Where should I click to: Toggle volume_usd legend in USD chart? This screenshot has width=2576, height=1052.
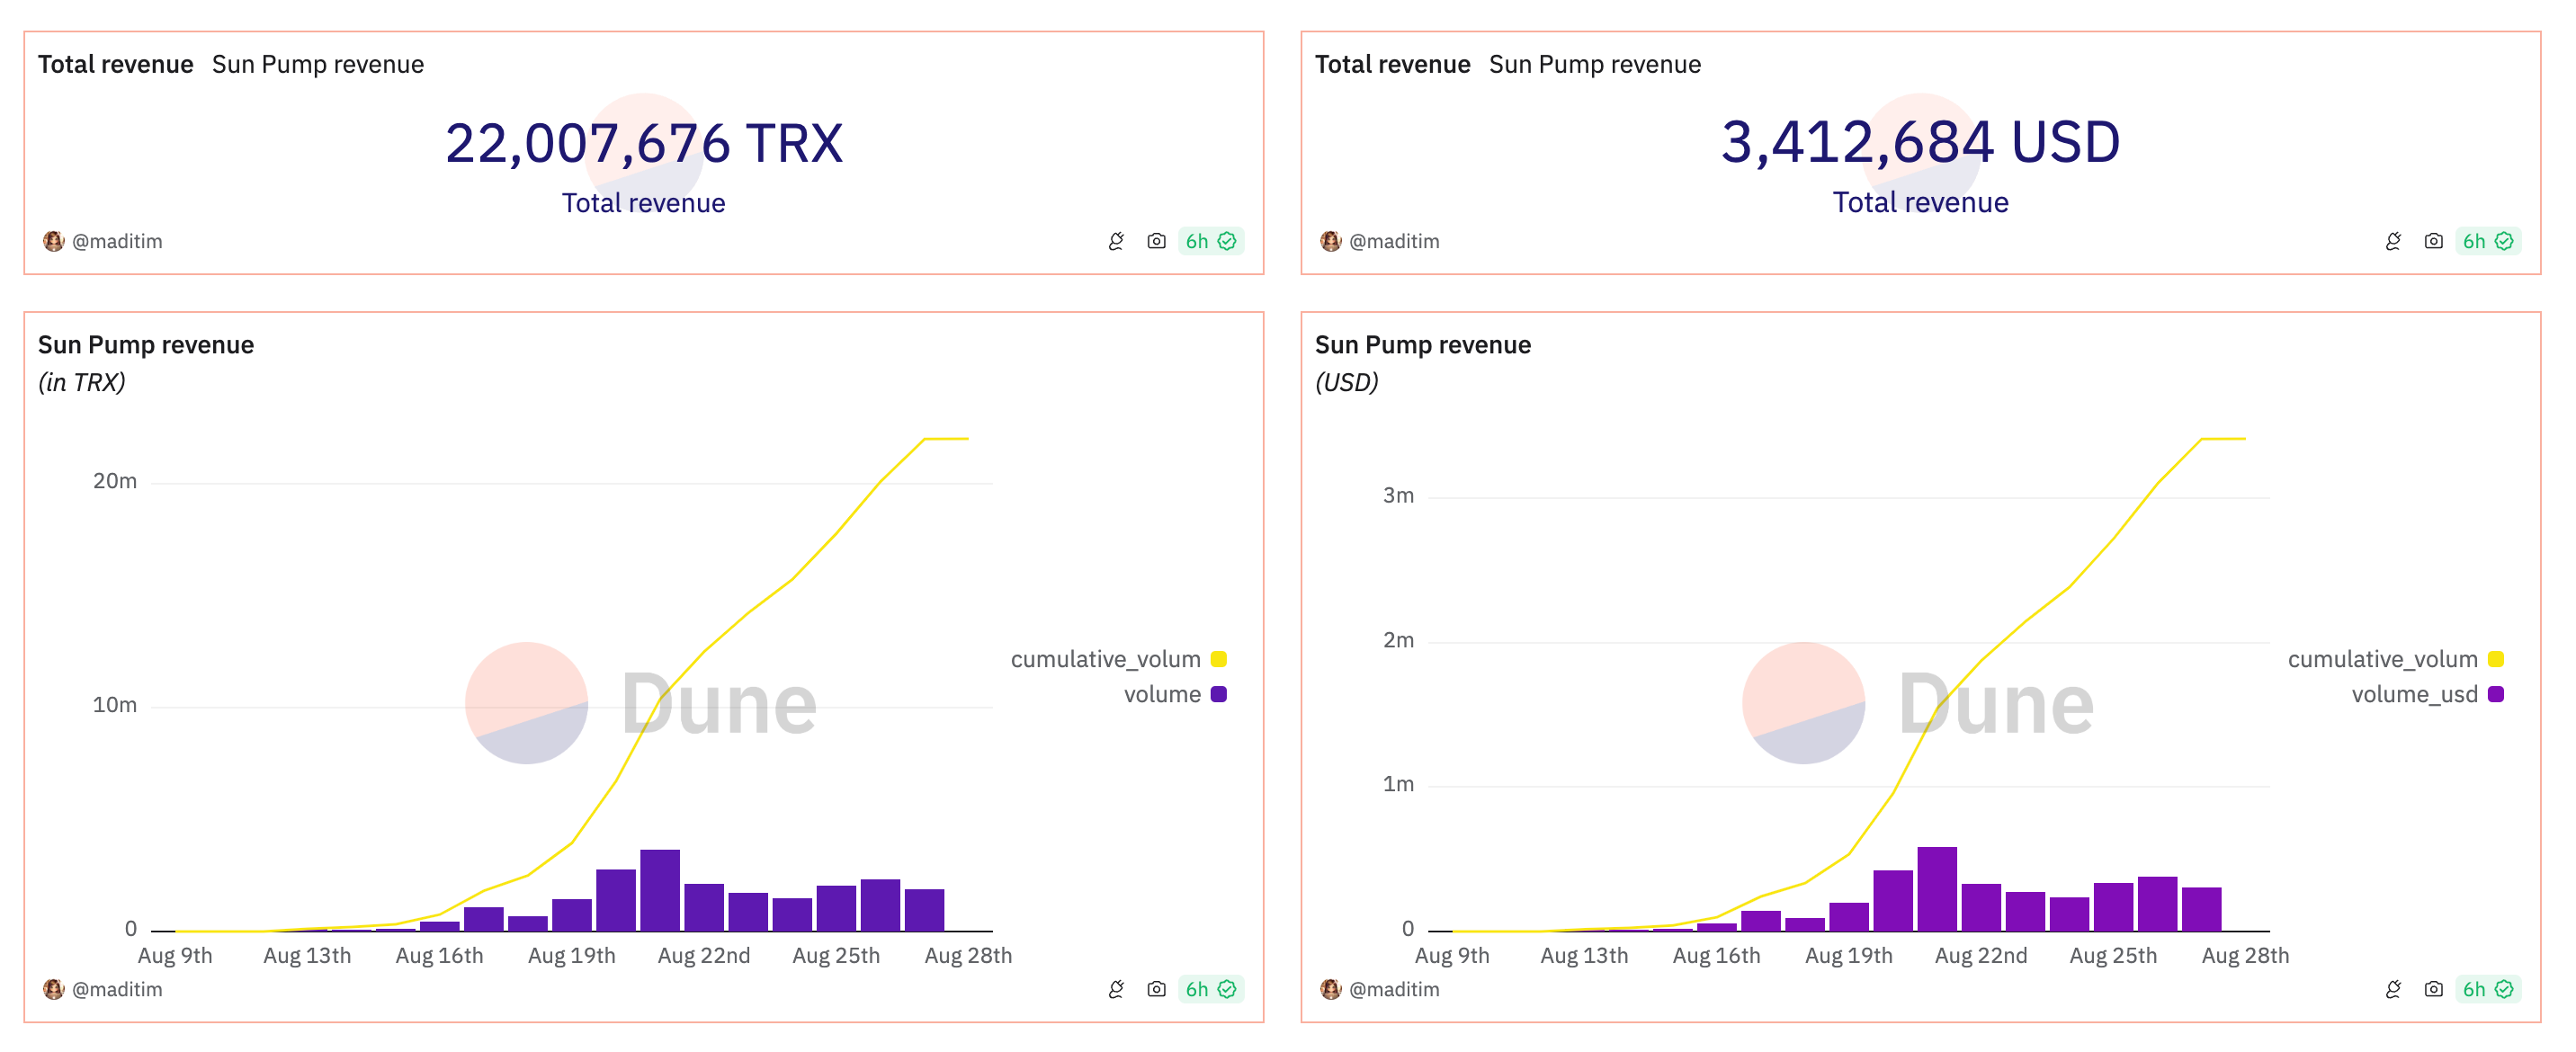[x=2414, y=694]
